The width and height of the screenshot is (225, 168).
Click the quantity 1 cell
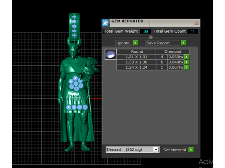pyautogui.click(x=162, y=67)
